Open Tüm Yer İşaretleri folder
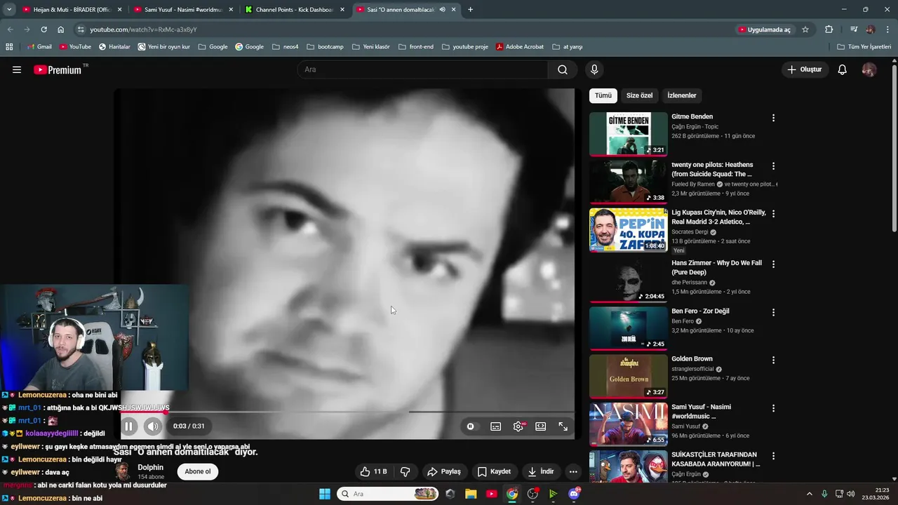898x505 pixels. [864, 47]
